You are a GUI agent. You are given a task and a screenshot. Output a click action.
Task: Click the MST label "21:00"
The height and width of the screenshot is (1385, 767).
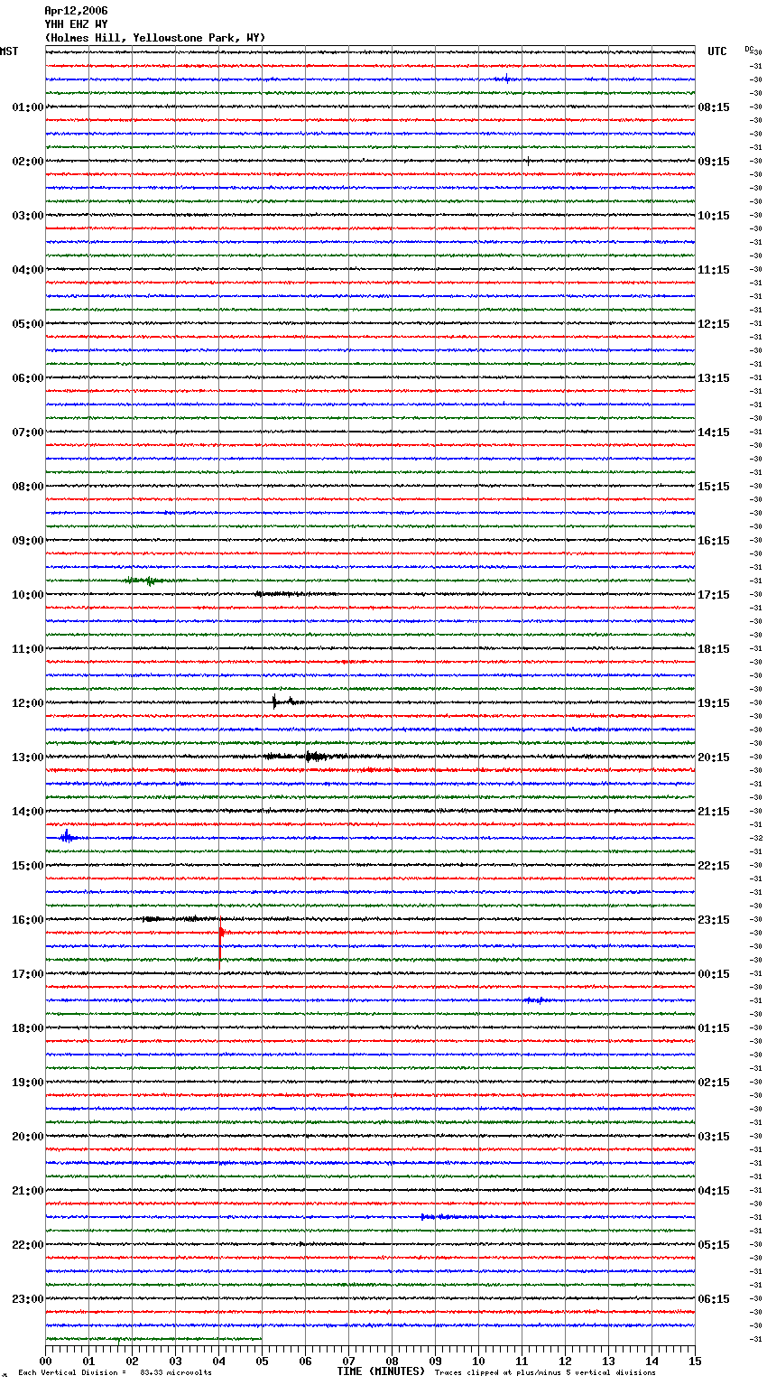(28, 1191)
